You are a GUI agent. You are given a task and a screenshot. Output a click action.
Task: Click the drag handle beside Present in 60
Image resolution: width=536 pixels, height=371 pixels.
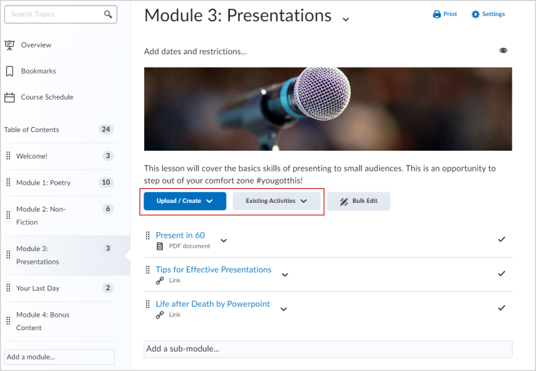click(x=148, y=236)
